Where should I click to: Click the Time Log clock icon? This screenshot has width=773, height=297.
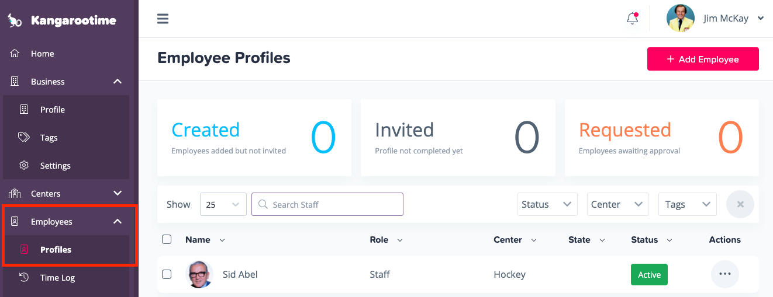[x=24, y=278]
